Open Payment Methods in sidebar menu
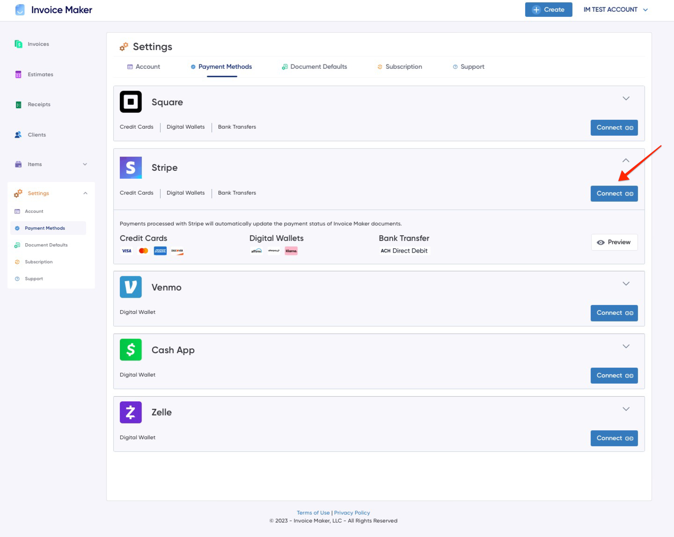674x537 pixels. 48,228
